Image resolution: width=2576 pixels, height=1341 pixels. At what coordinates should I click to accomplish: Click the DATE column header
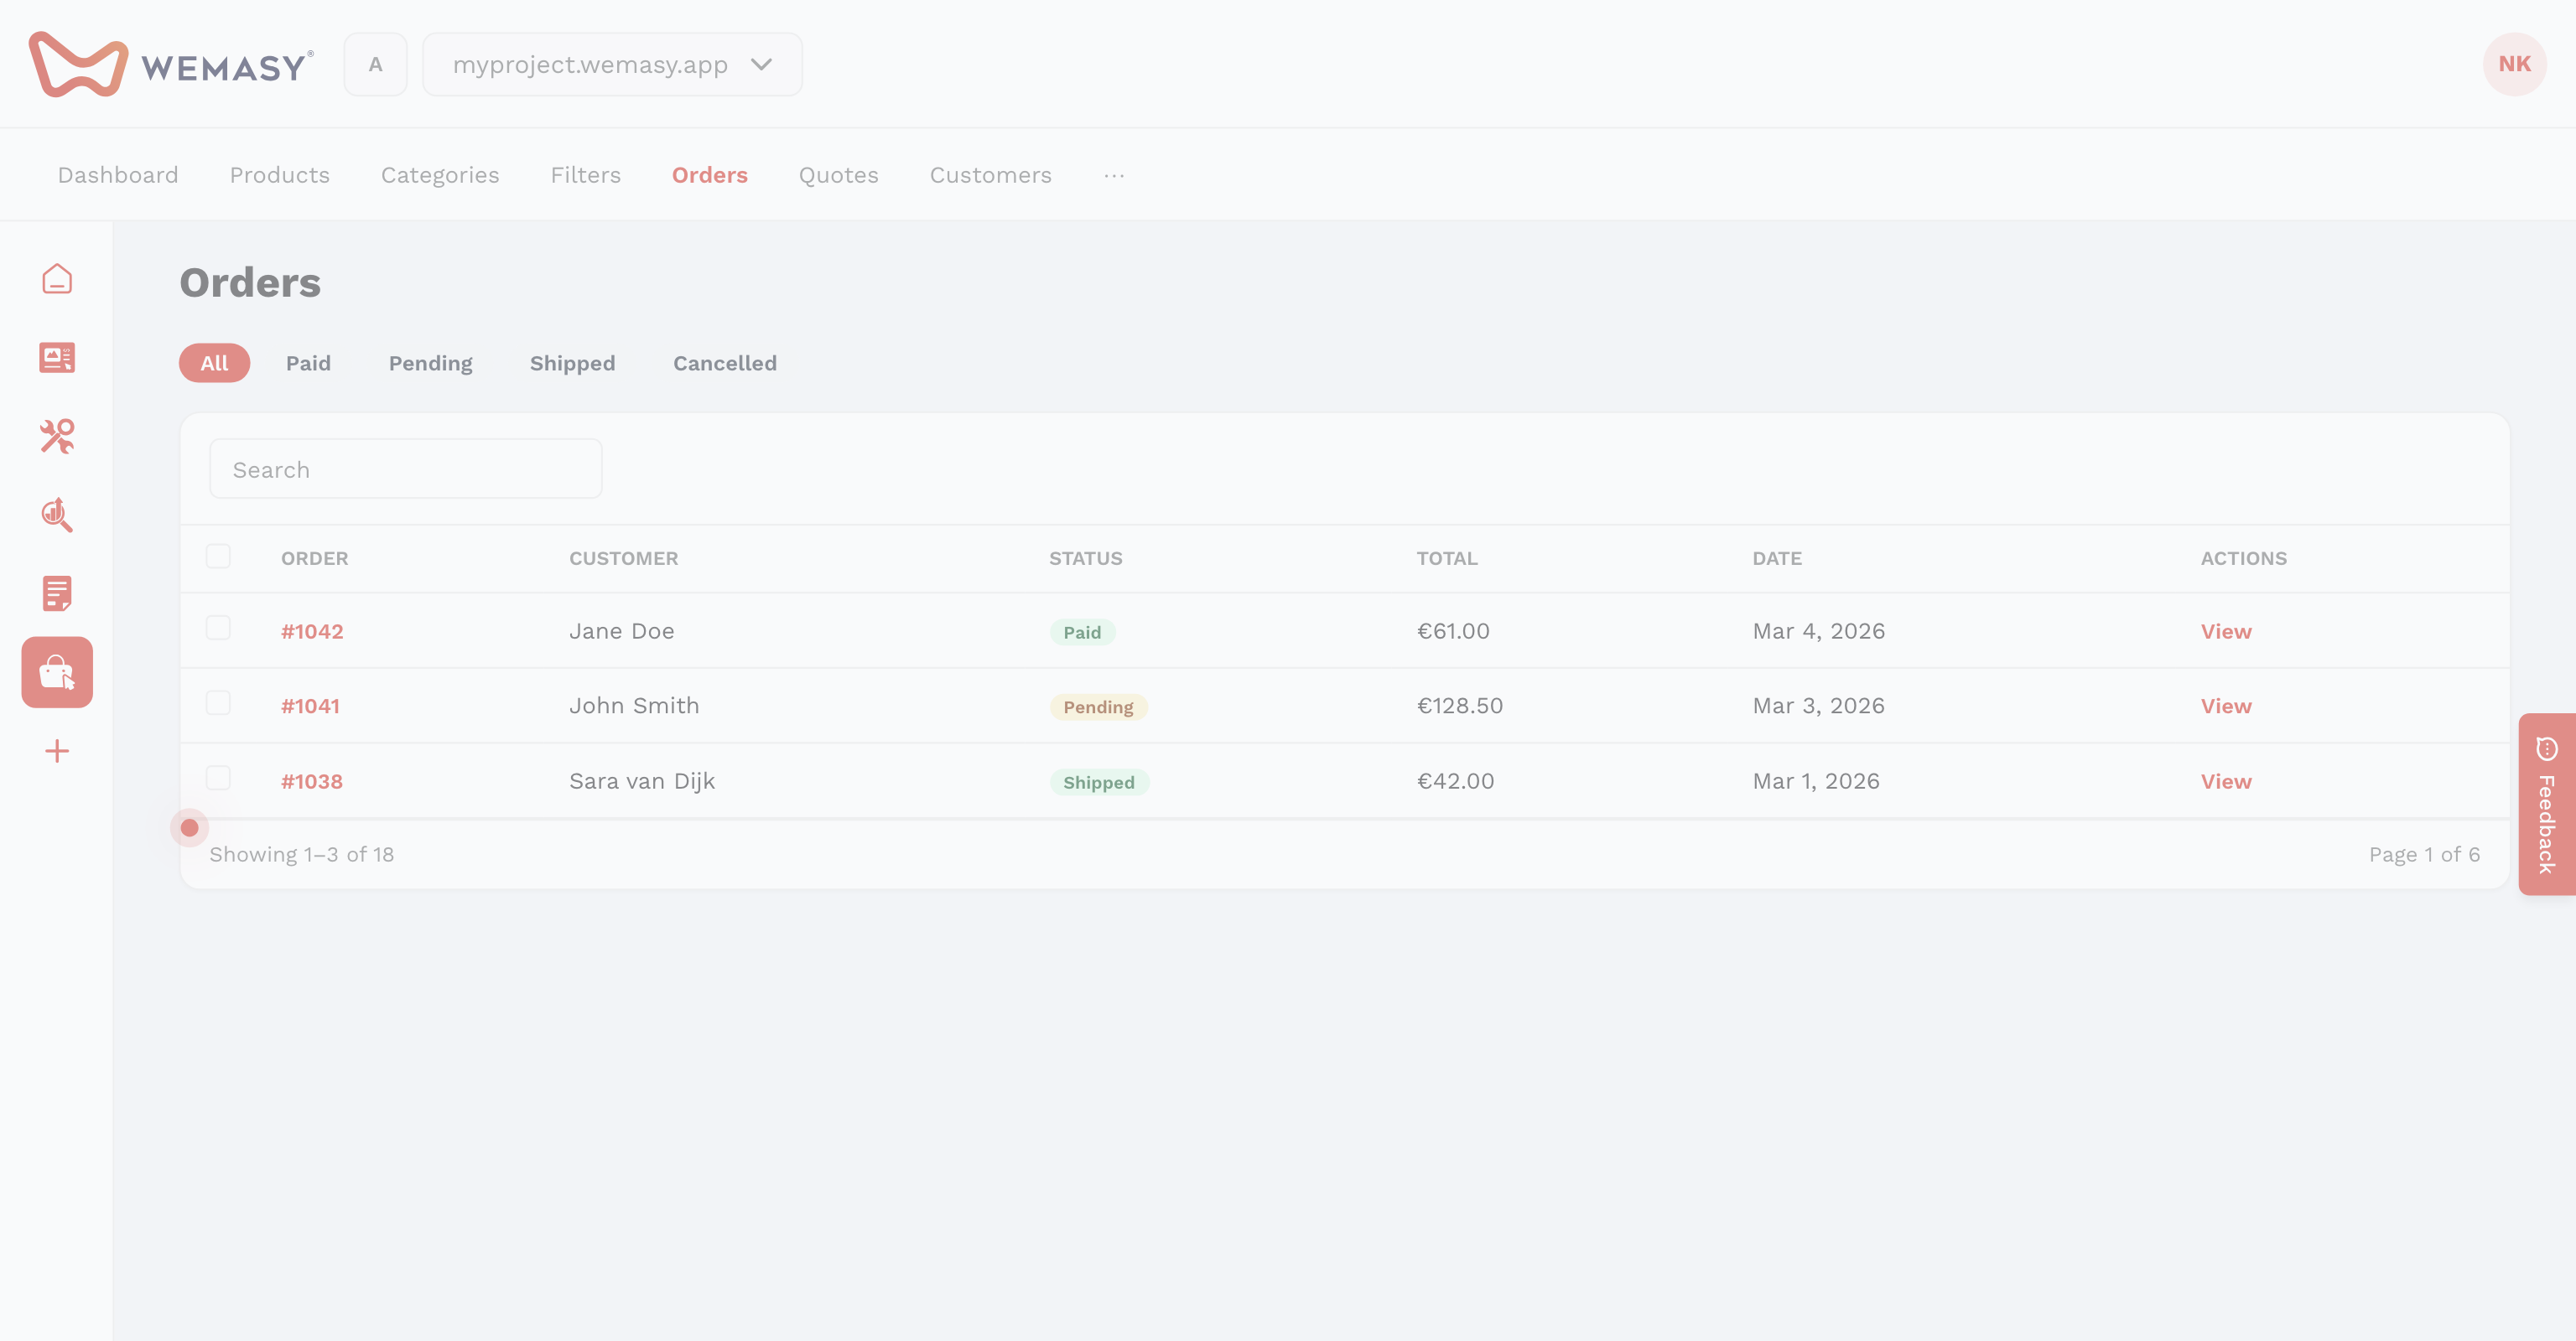(1777, 558)
